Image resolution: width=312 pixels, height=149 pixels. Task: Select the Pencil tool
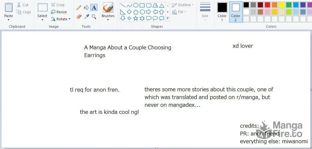point(79,8)
